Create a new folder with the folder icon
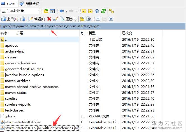Viewport: 186px width, 132px height. (82, 19)
